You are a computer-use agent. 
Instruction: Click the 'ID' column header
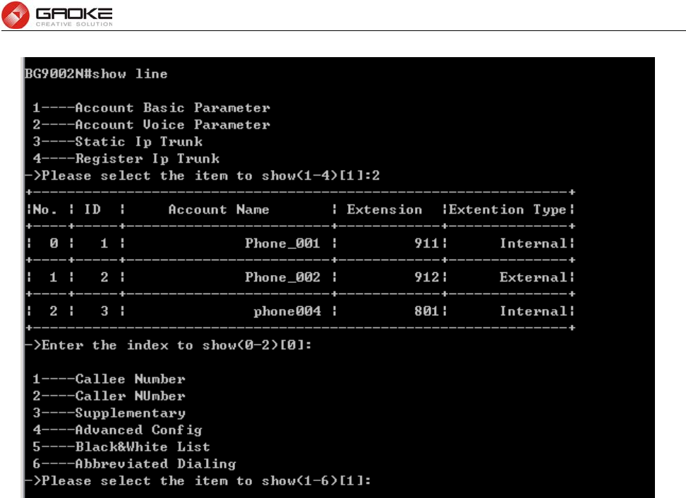[x=92, y=209]
